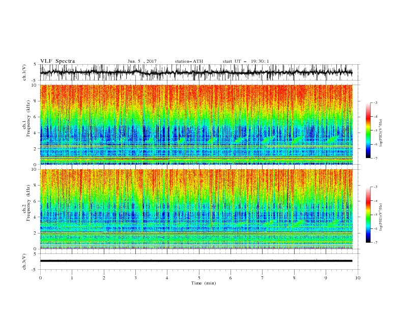Image resolution: width=403 pixels, height=312 pixels.
Task: Click the time axis tick label '10'
Action: point(358,278)
